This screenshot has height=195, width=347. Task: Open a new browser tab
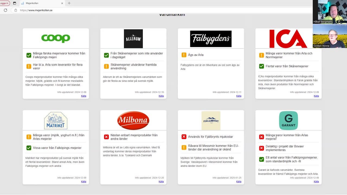coord(69,3)
